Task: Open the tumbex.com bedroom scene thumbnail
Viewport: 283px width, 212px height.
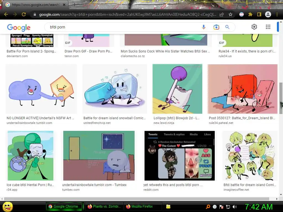Action: pyautogui.click(x=99, y=156)
